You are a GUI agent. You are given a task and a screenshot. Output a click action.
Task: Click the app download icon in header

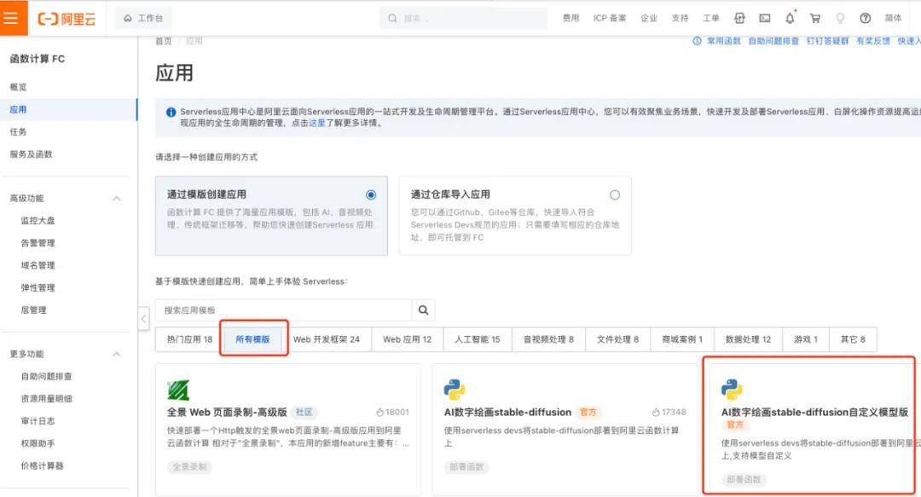point(739,18)
